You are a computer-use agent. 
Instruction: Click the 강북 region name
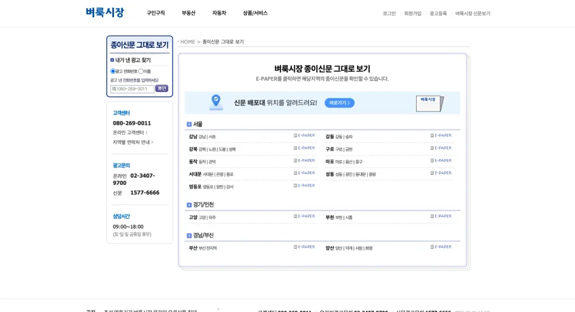click(x=193, y=149)
